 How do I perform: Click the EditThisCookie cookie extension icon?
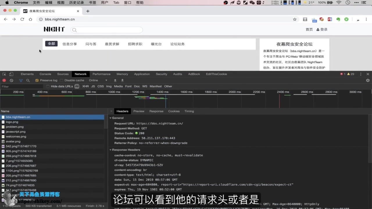pos(322,19)
